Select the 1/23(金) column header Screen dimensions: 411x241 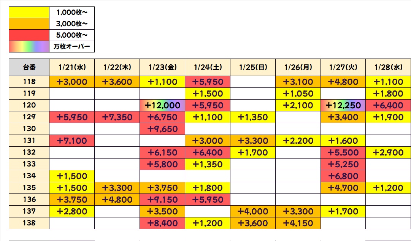click(x=162, y=67)
